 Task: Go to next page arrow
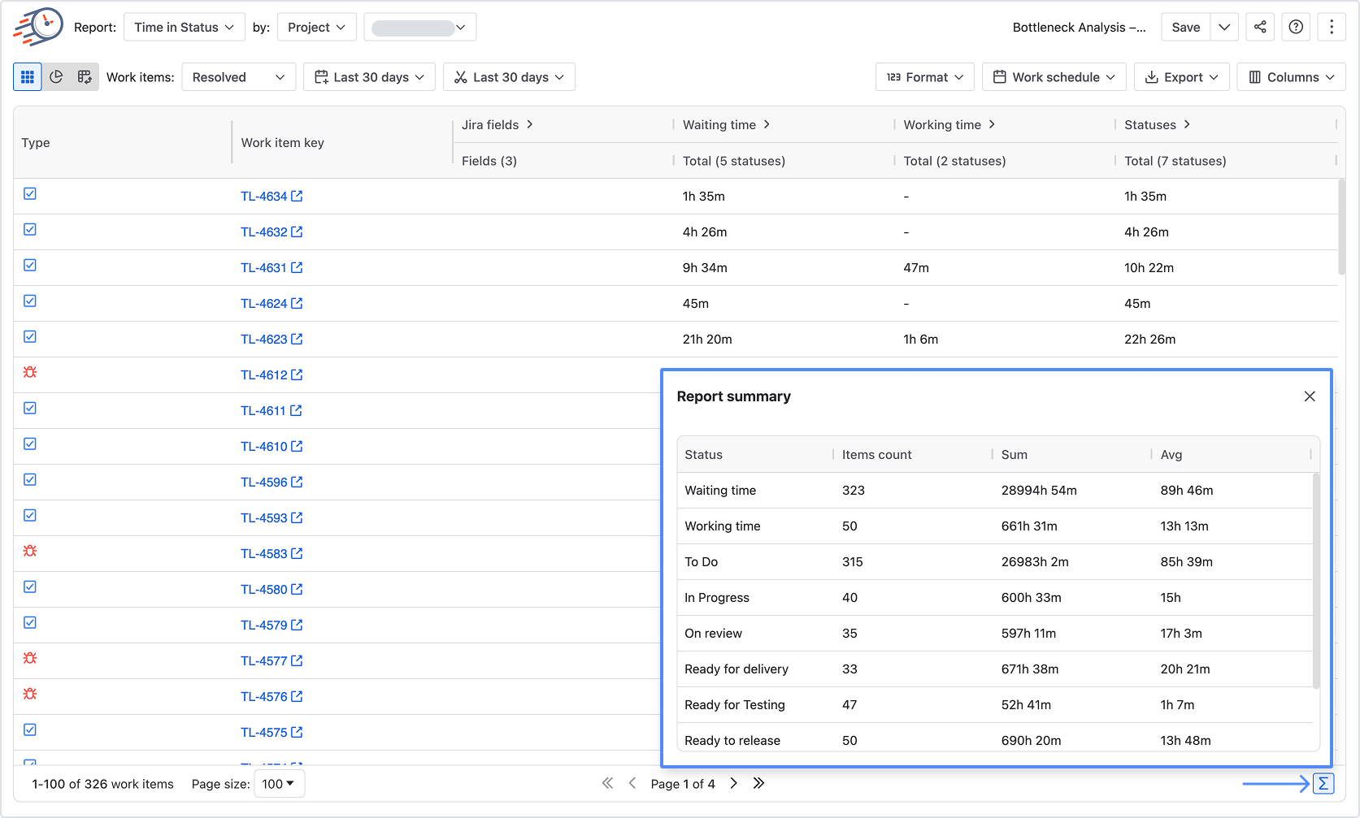coord(733,783)
